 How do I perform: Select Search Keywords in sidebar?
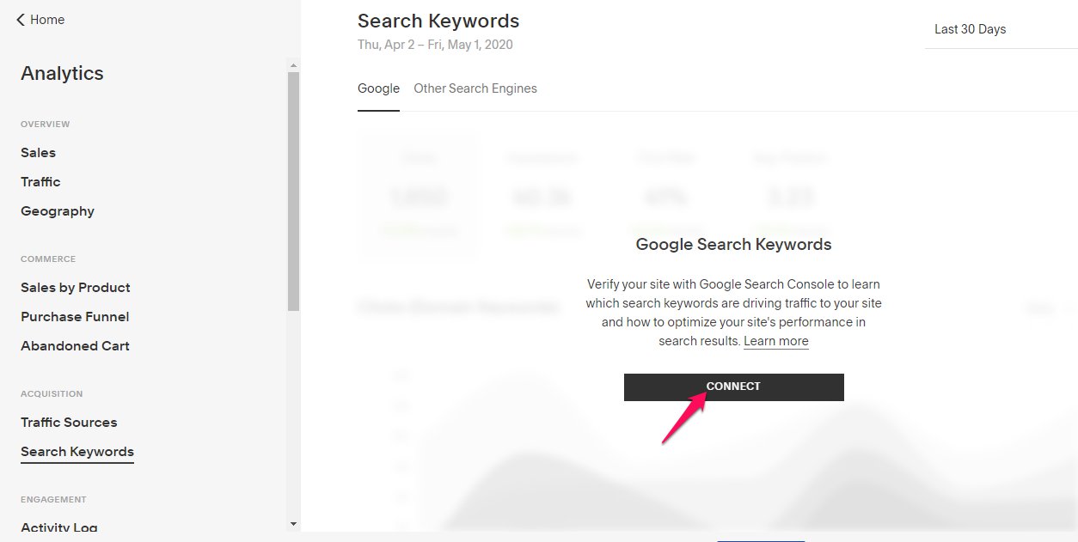77,452
